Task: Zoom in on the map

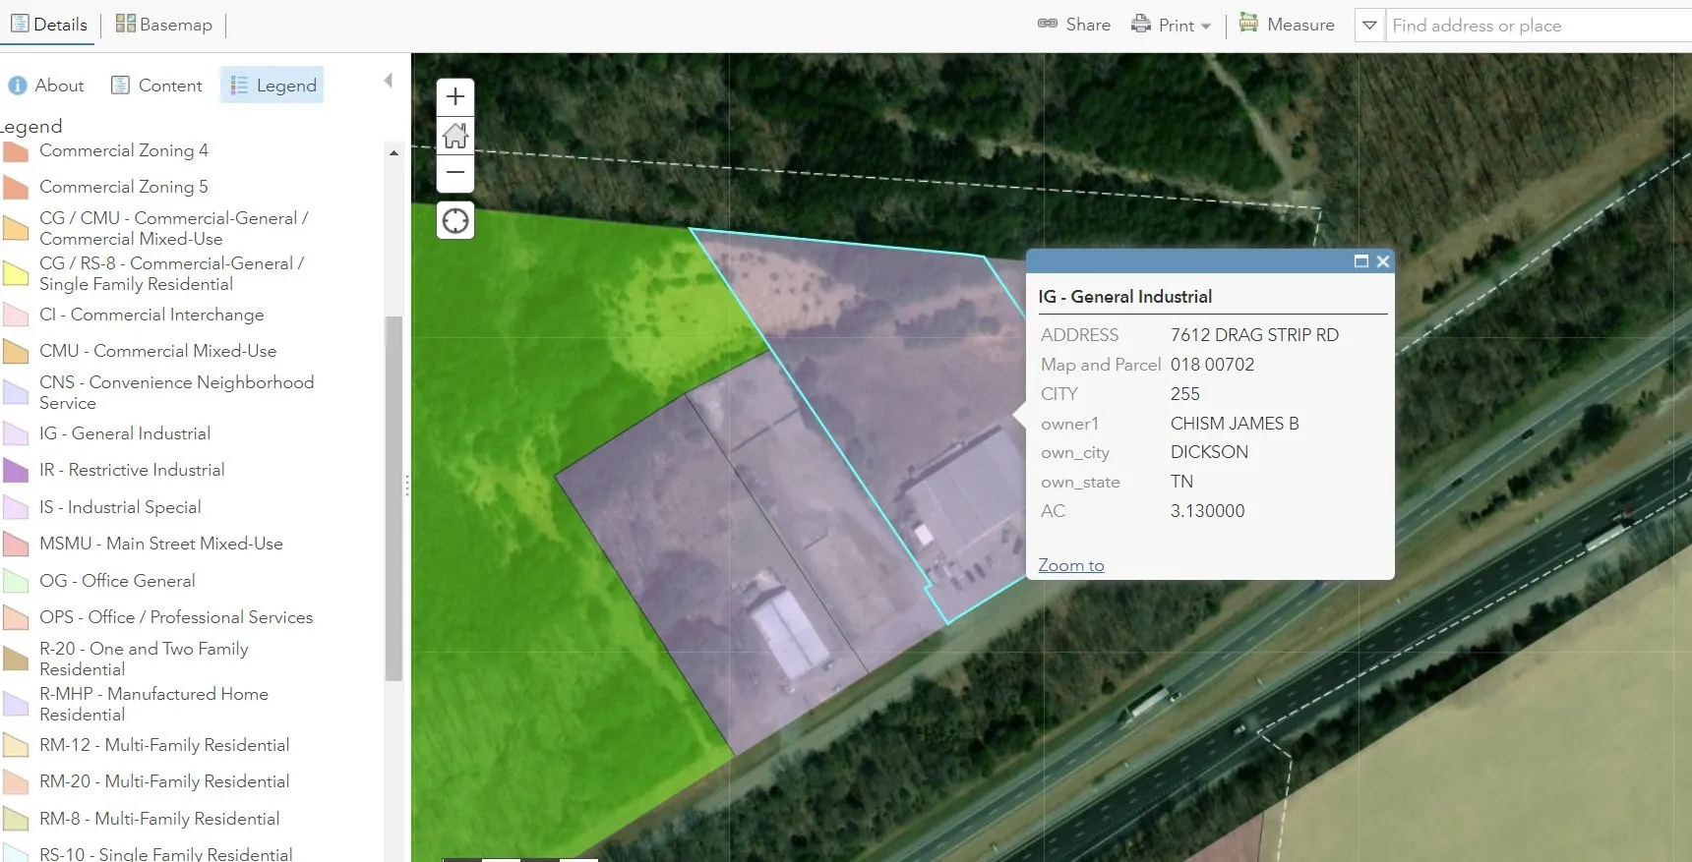Action: (x=455, y=97)
